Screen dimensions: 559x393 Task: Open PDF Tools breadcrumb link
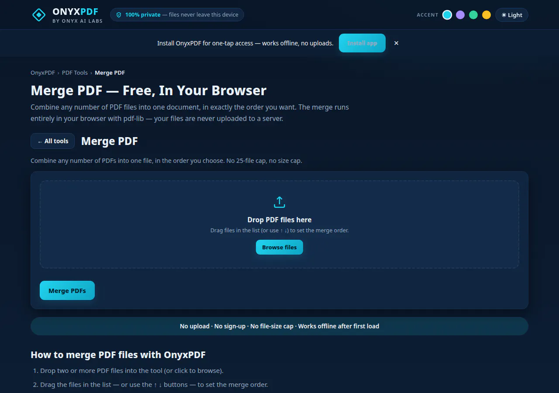pyautogui.click(x=75, y=73)
